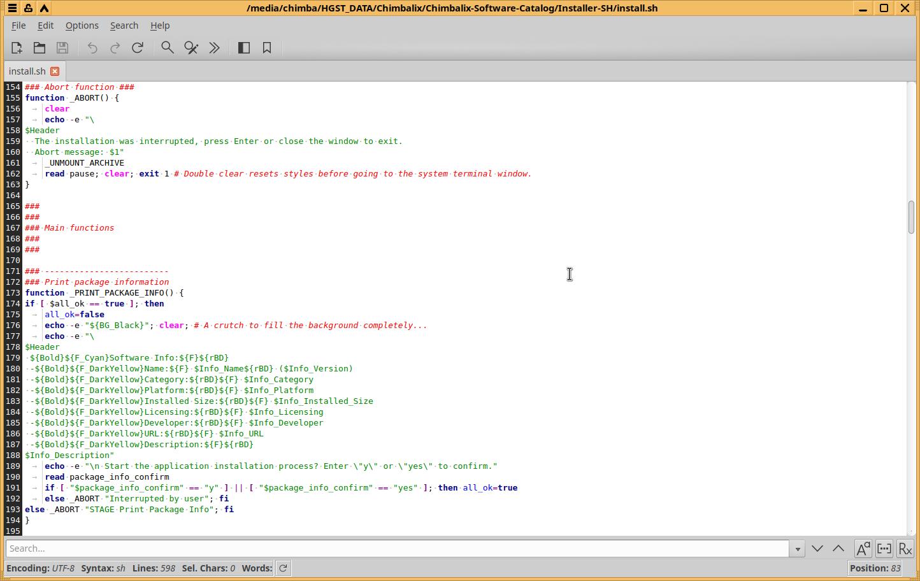Screen dimensions: 920x581
Task: Click the "read package_info_confirm" line
Action: coord(107,477)
